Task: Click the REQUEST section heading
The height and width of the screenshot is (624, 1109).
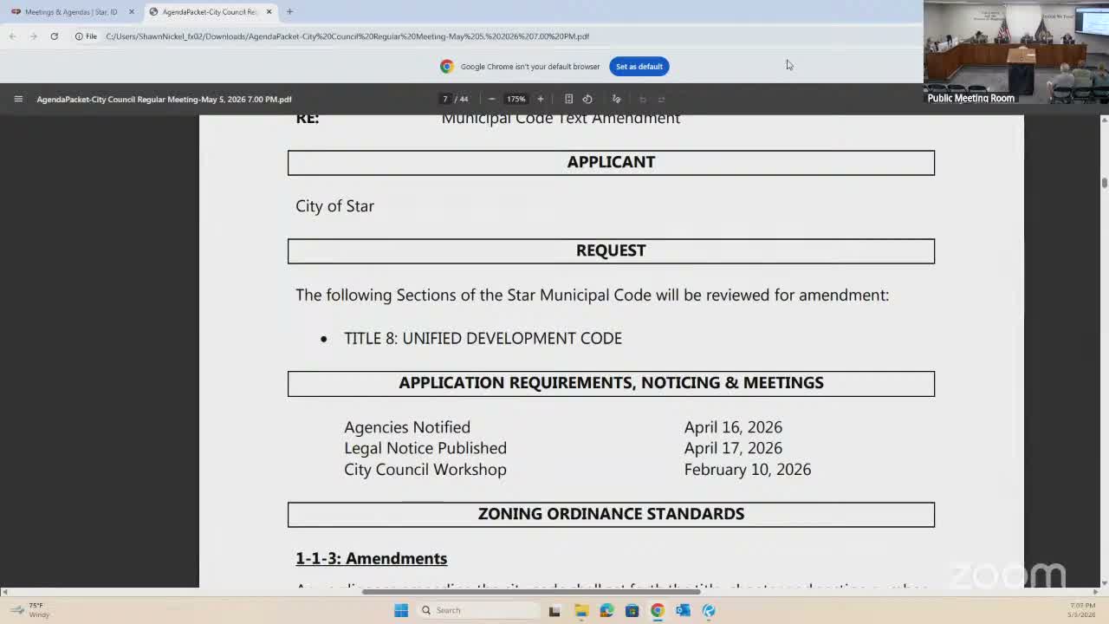Action: coord(611,250)
